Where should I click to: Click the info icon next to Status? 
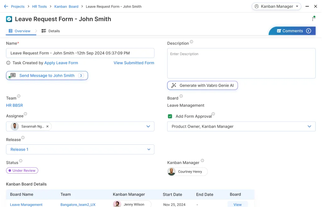[x=21, y=161]
